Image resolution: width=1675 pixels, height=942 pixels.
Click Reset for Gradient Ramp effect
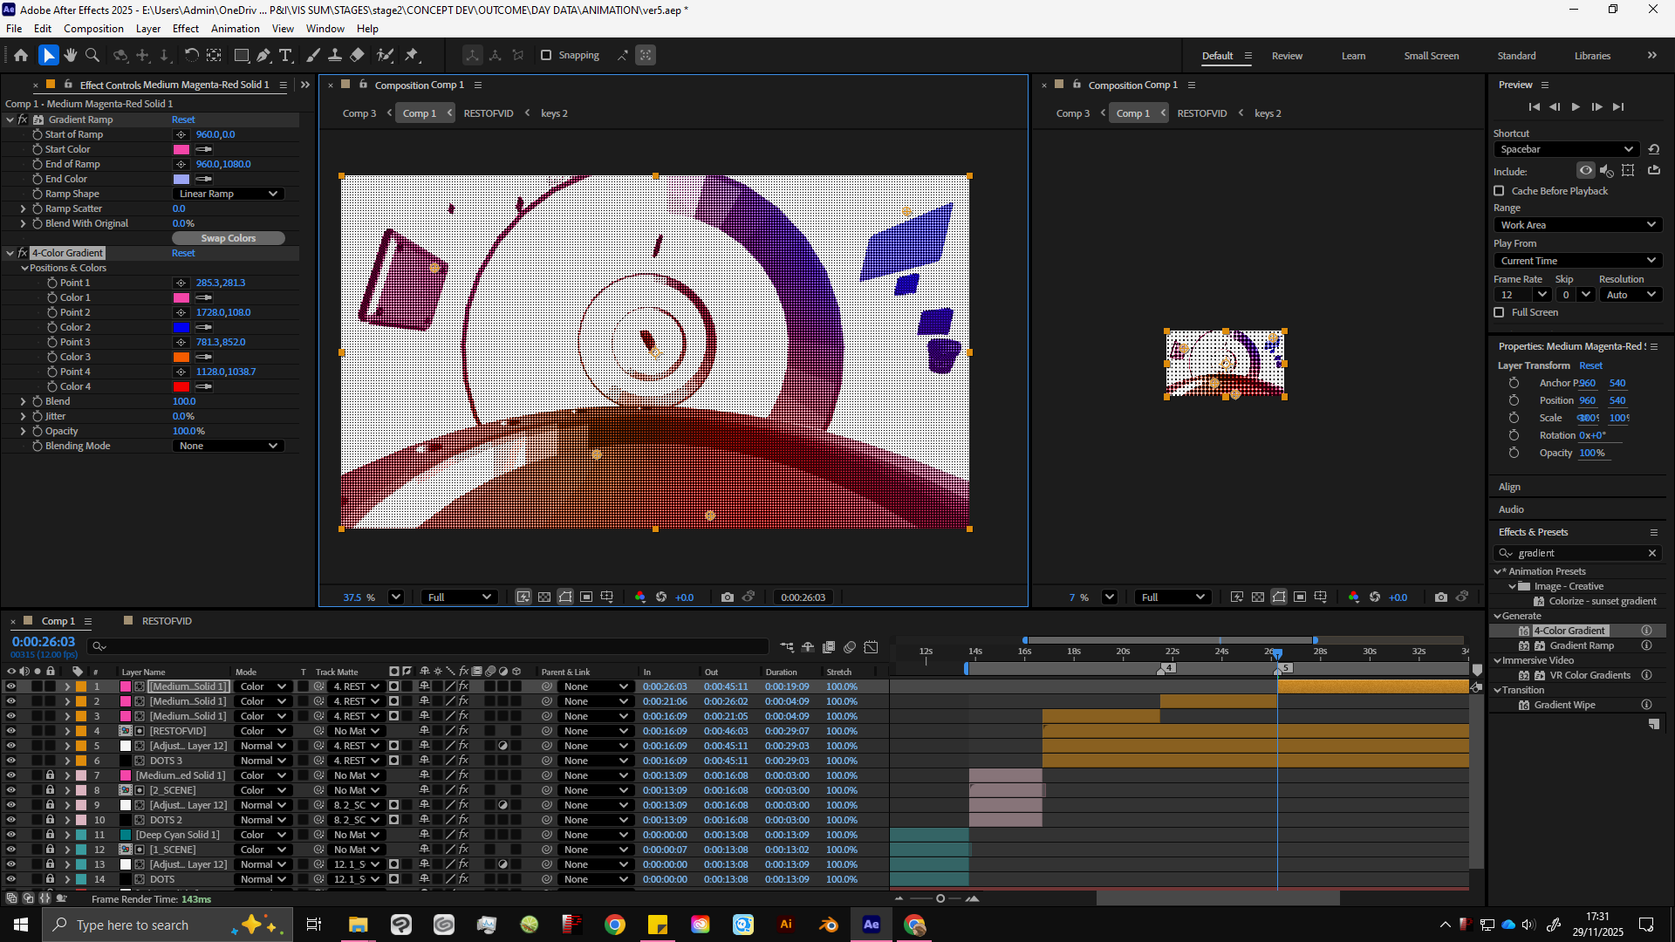pos(183,119)
